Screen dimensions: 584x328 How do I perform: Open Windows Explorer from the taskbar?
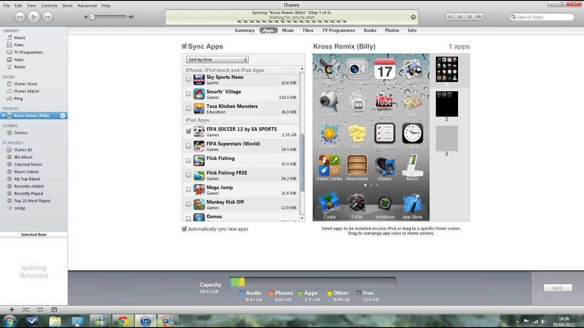[55, 321]
